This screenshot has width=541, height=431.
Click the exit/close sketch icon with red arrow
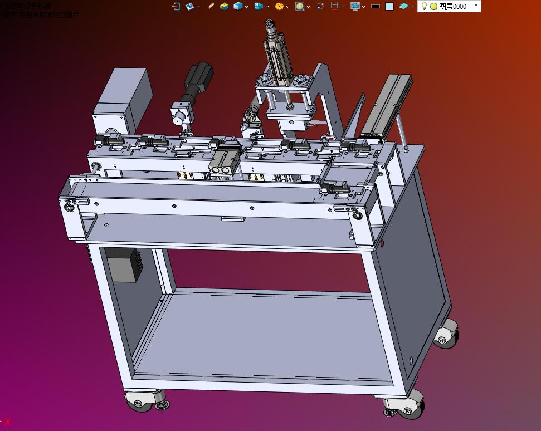tap(176, 6)
